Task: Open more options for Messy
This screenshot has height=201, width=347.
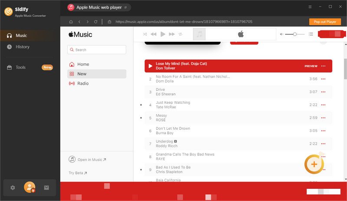Action: [323, 118]
